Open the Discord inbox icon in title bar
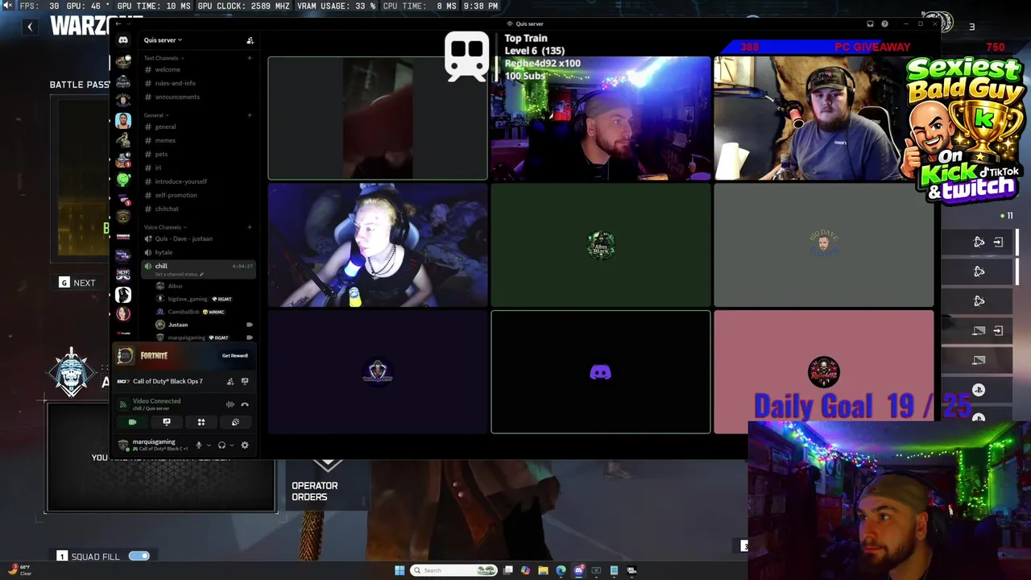The height and width of the screenshot is (580, 1031). 870,23
